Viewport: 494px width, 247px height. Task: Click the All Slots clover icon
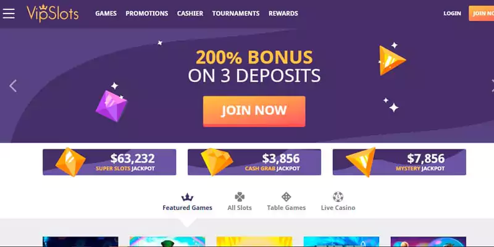click(240, 197)
